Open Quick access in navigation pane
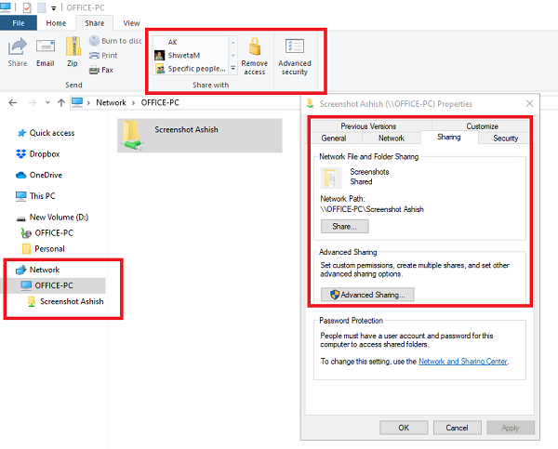This screenshot has width=558, height=449. tap(46, 133)
